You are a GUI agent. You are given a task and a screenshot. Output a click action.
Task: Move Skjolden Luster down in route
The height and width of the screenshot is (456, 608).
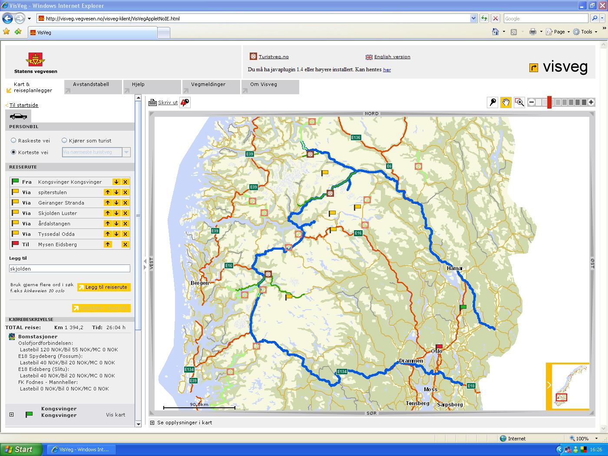pos(116,213)
